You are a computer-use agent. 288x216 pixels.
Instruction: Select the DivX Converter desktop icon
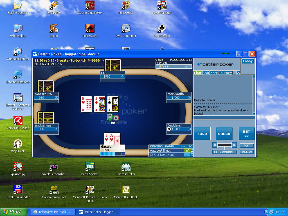click(x=126, y=28)
